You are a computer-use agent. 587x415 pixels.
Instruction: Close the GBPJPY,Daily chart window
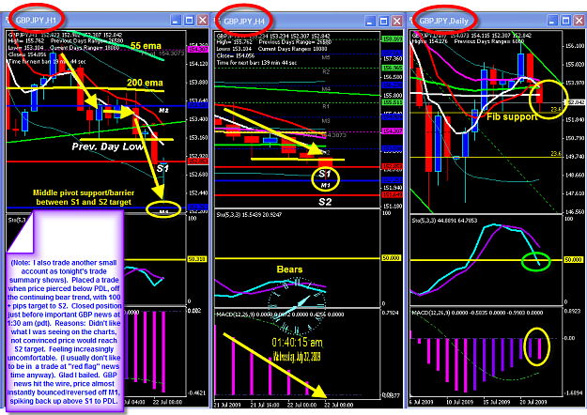(579, 20)
